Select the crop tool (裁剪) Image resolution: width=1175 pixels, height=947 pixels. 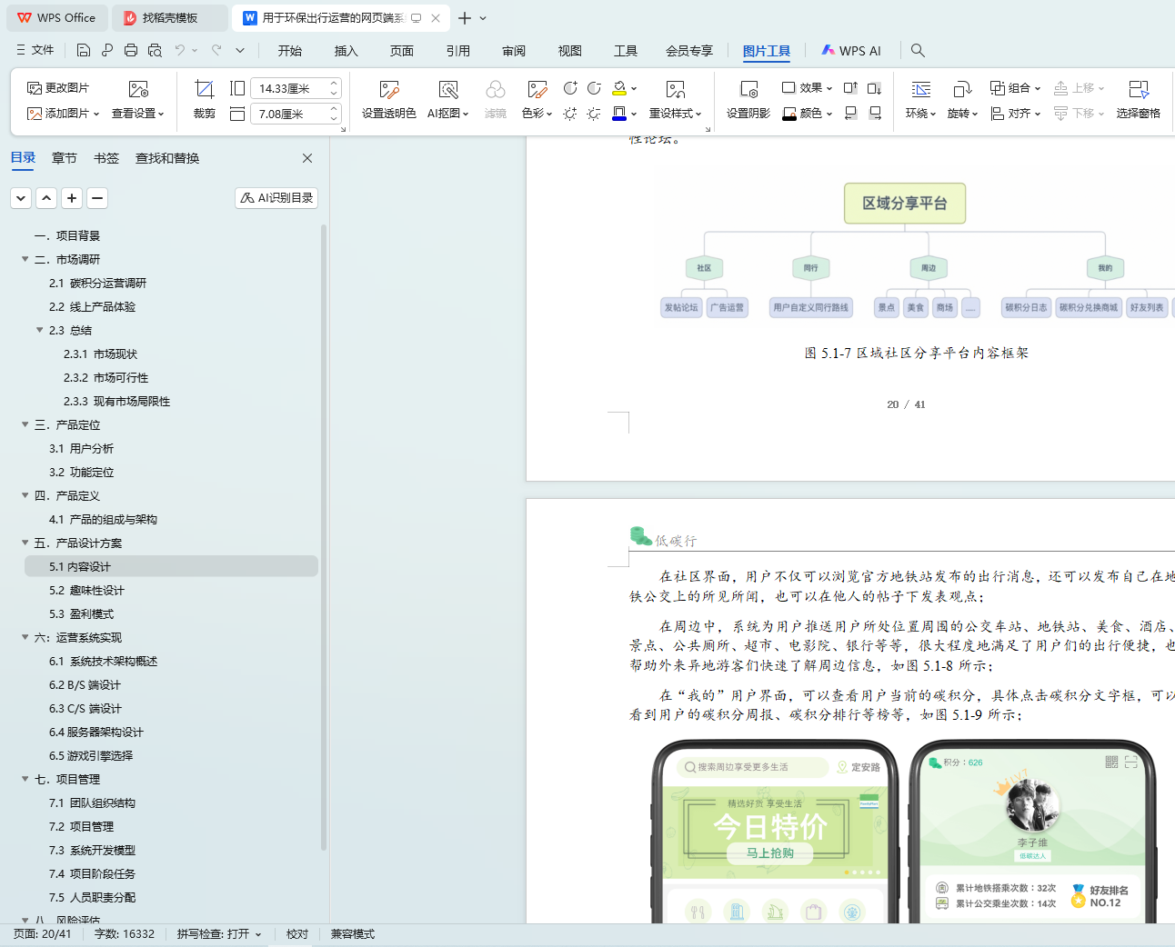pyautogui.click(x=205, y=100)
